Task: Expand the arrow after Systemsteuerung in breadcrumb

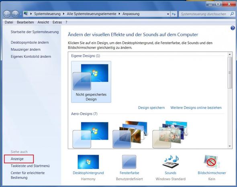Action: click(63, 14)
